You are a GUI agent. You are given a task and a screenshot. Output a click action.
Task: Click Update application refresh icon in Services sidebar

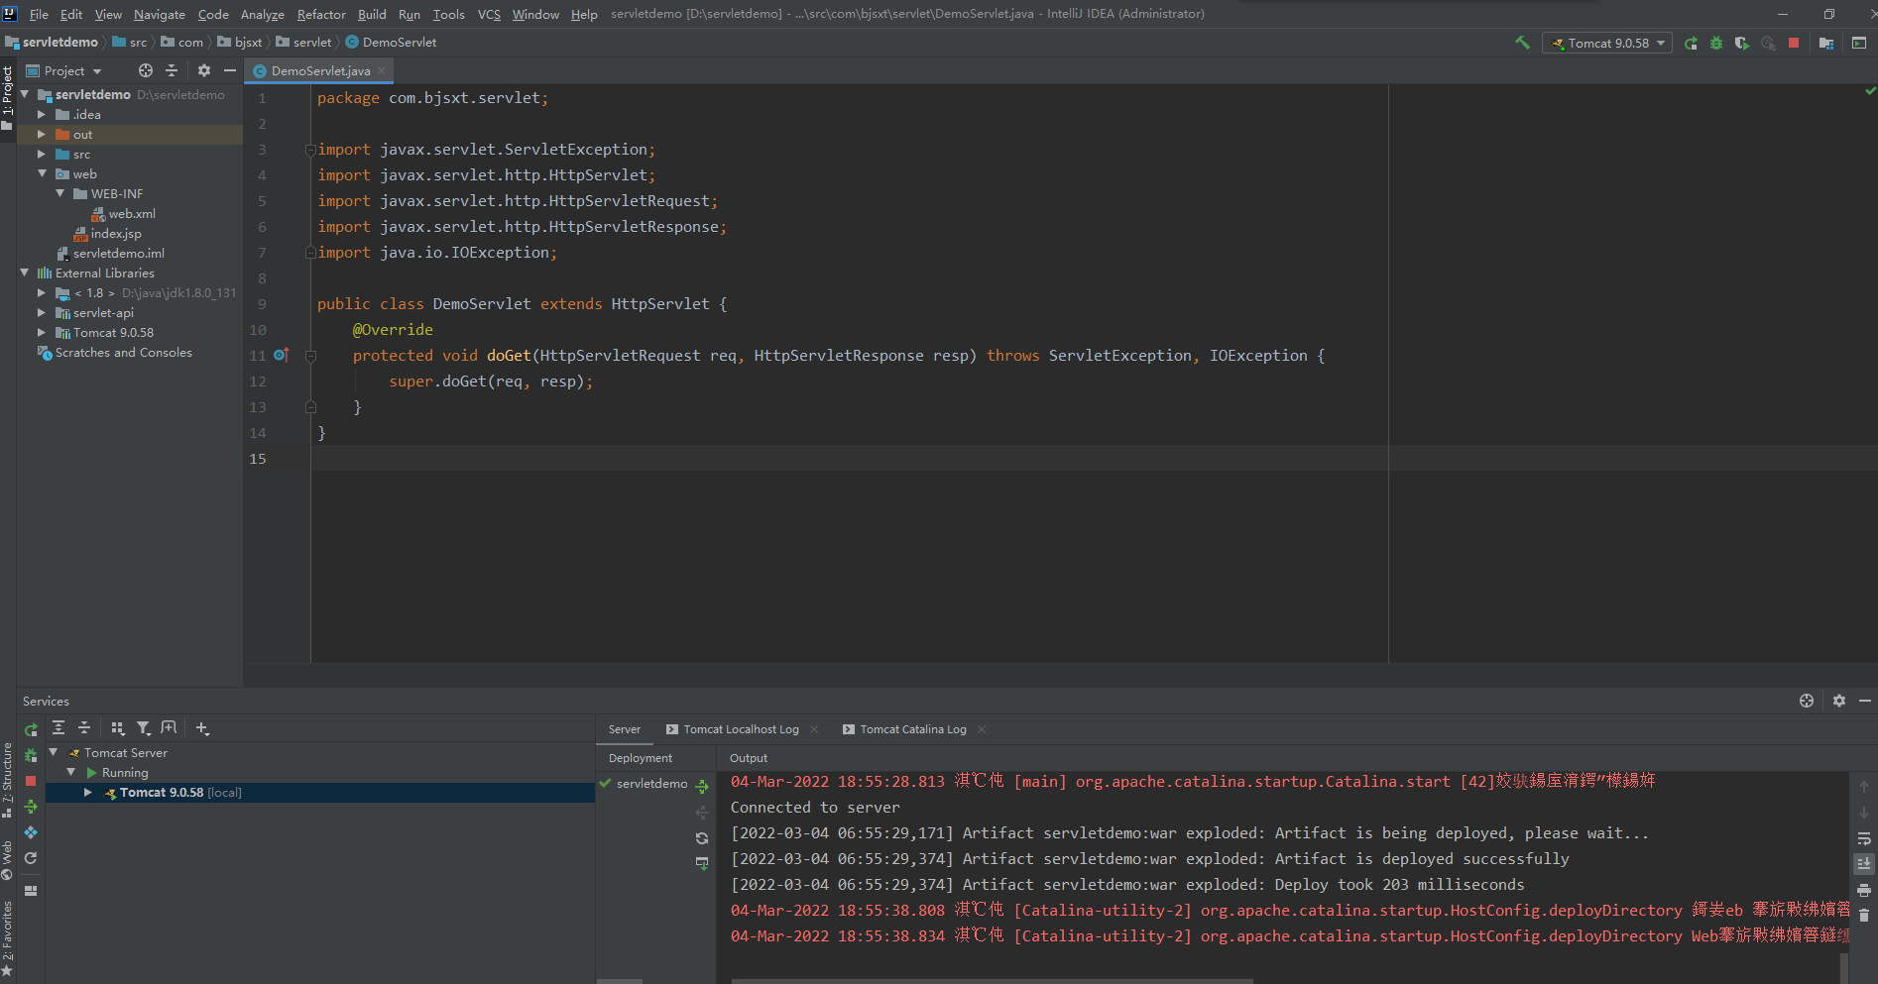pos(31,858)
